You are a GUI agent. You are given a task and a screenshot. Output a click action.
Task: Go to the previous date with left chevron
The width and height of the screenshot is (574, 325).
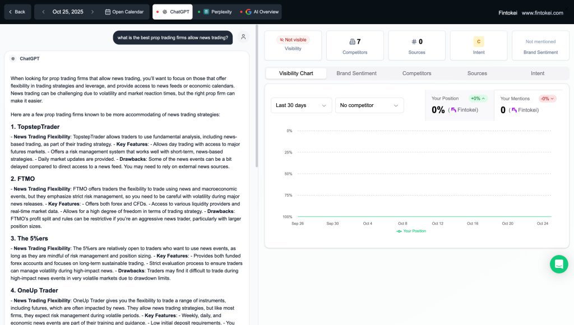click(x=43, y=12)
